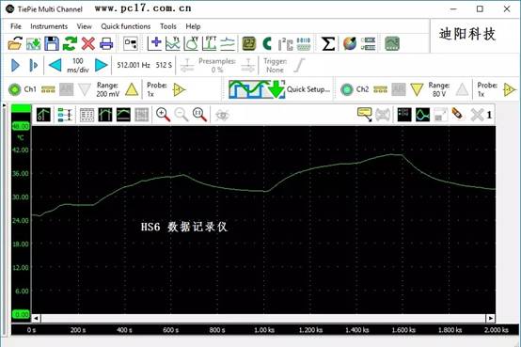Open file with the folder icon
This screenshot has width=521, height=347.
click(x=15, y=43)
